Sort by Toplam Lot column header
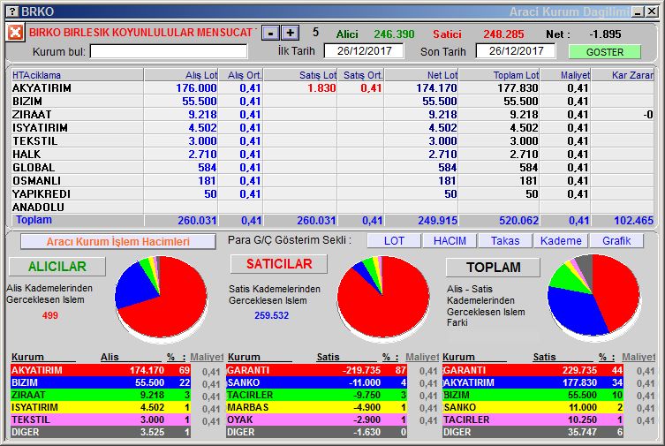 pos(499,75)
